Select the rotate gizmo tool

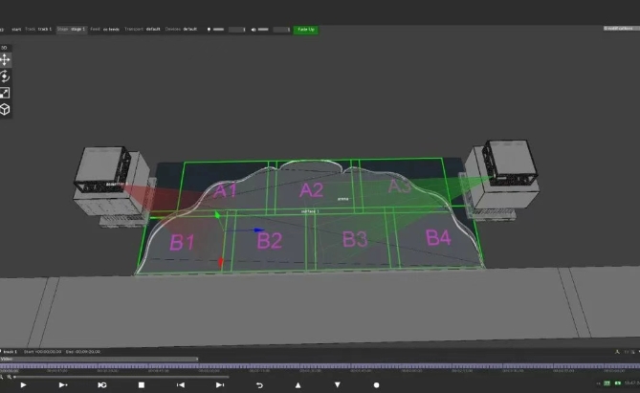coord(5,76)
